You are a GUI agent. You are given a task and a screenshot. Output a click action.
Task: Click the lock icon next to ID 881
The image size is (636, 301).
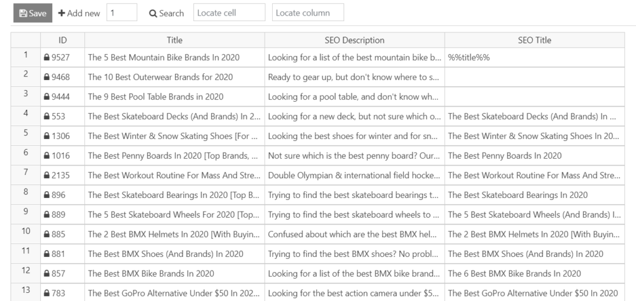(47, 254)
